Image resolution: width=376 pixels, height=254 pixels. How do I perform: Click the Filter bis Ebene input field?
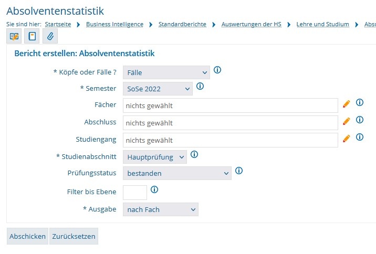(x=135, y=192)
